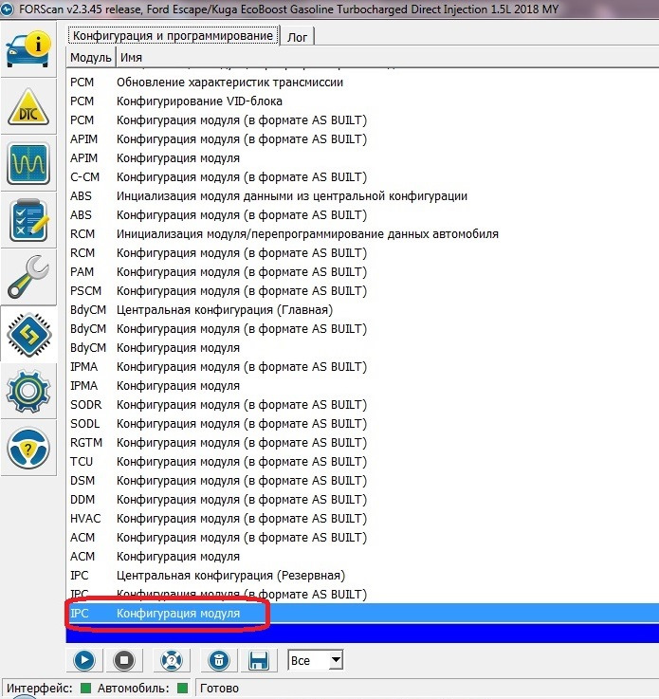The image size is (659, 699).
Task: Select PCM Конфигурация модуля AS BUILT row
Action: click(362, 120)
